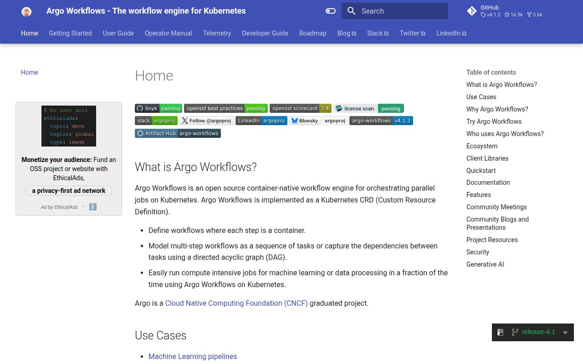The image size is (583, 364).
Task: Switch to the User Guide tab
Action: (118, 33)
